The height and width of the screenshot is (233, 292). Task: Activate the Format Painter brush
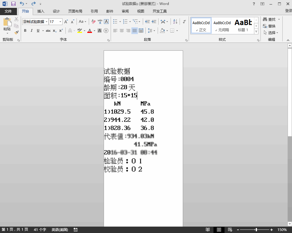tap(16, 33)
